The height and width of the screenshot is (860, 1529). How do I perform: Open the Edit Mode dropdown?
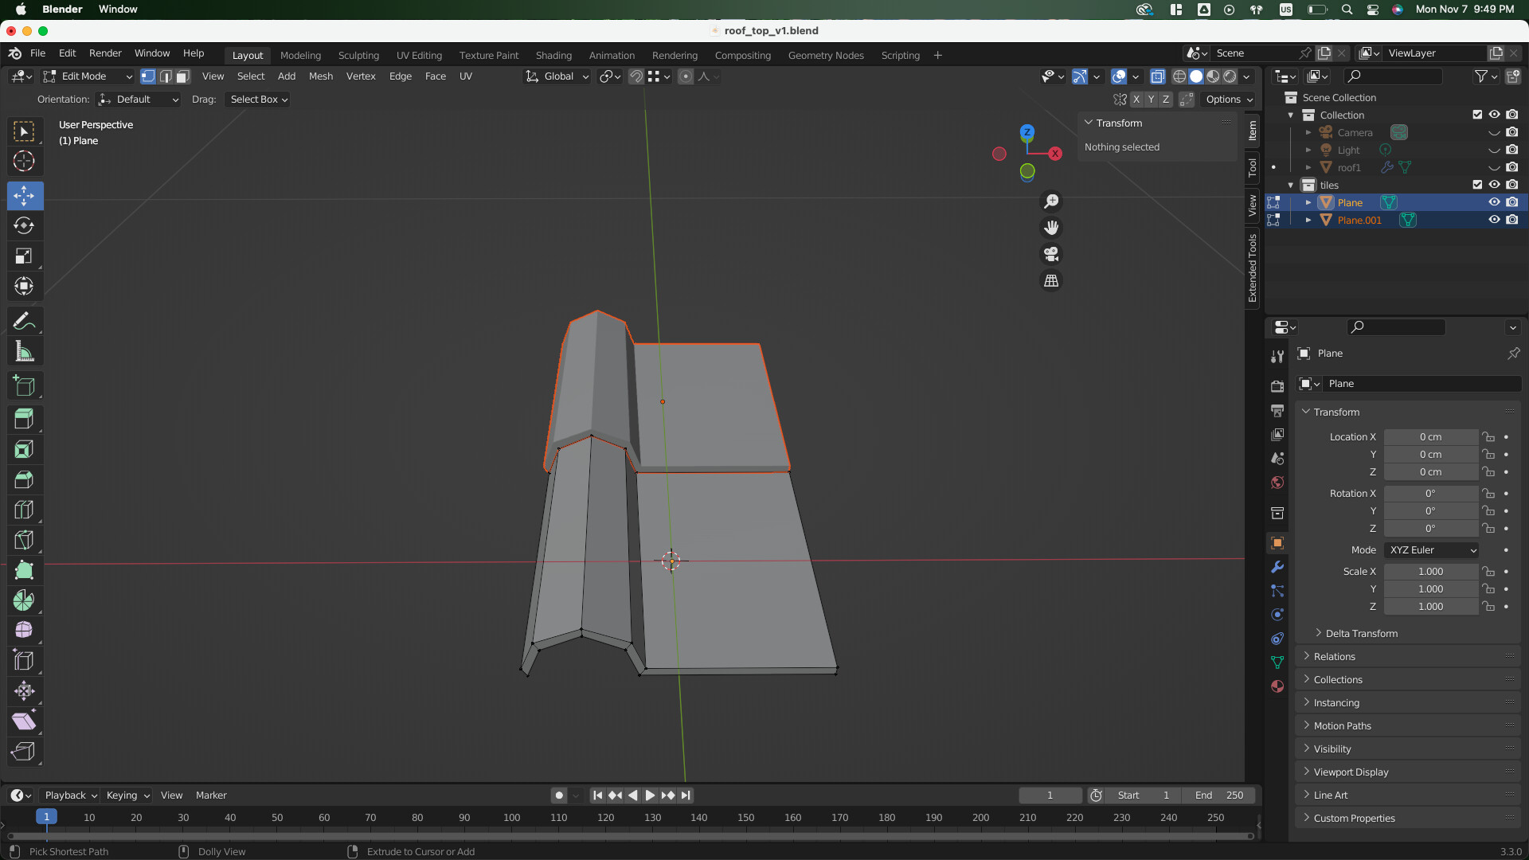(88, 76)
